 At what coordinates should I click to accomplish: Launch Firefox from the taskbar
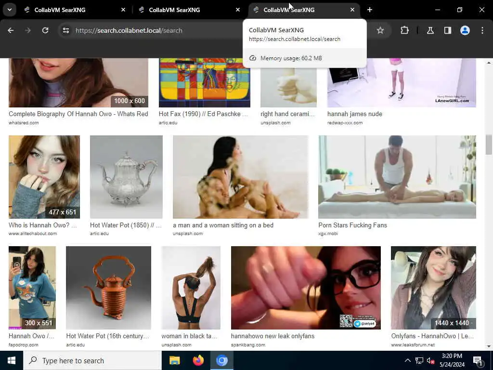(x=198, y=360)
